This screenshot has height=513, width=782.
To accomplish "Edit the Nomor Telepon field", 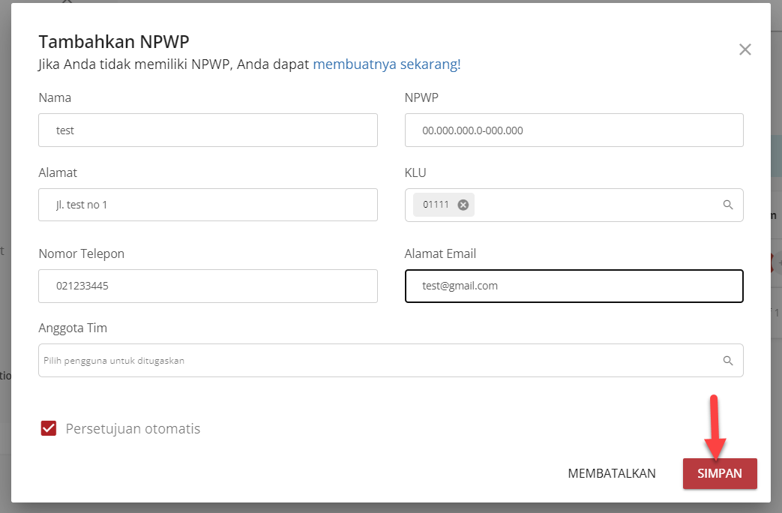I will point(208,286).
